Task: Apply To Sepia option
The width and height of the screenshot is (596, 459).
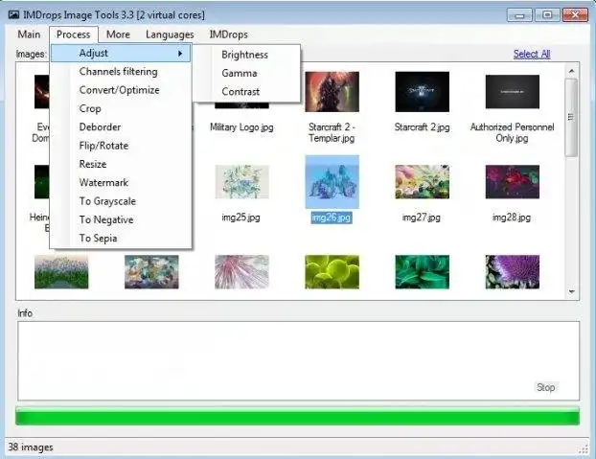Action: [x=98, y=239]
